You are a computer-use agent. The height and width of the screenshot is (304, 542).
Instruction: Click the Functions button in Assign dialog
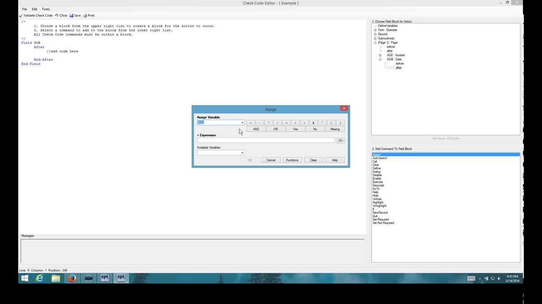(292, 160)
